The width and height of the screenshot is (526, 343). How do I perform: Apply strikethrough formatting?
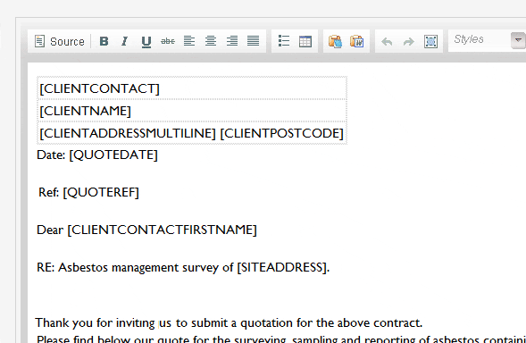(x=168, y=41)
